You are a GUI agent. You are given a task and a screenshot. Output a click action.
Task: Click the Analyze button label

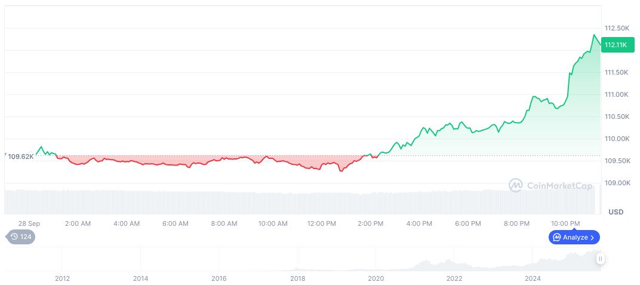pos(575,237)
